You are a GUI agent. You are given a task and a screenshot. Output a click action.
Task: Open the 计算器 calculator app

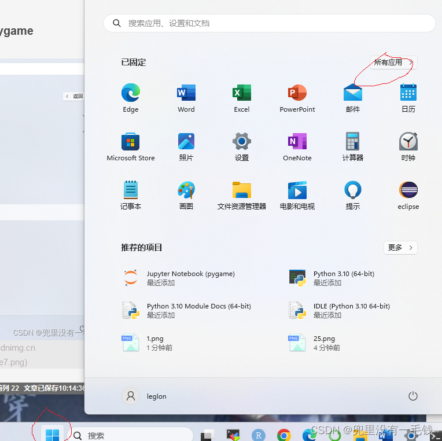click(x=353, y=146)
